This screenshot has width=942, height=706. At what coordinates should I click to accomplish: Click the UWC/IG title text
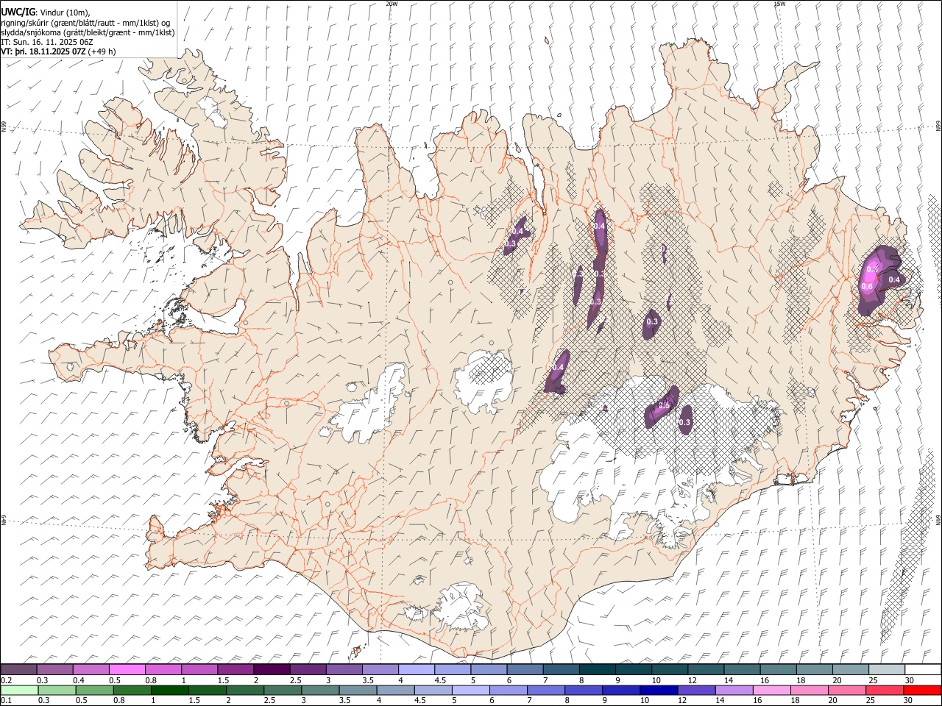point(18,12)
